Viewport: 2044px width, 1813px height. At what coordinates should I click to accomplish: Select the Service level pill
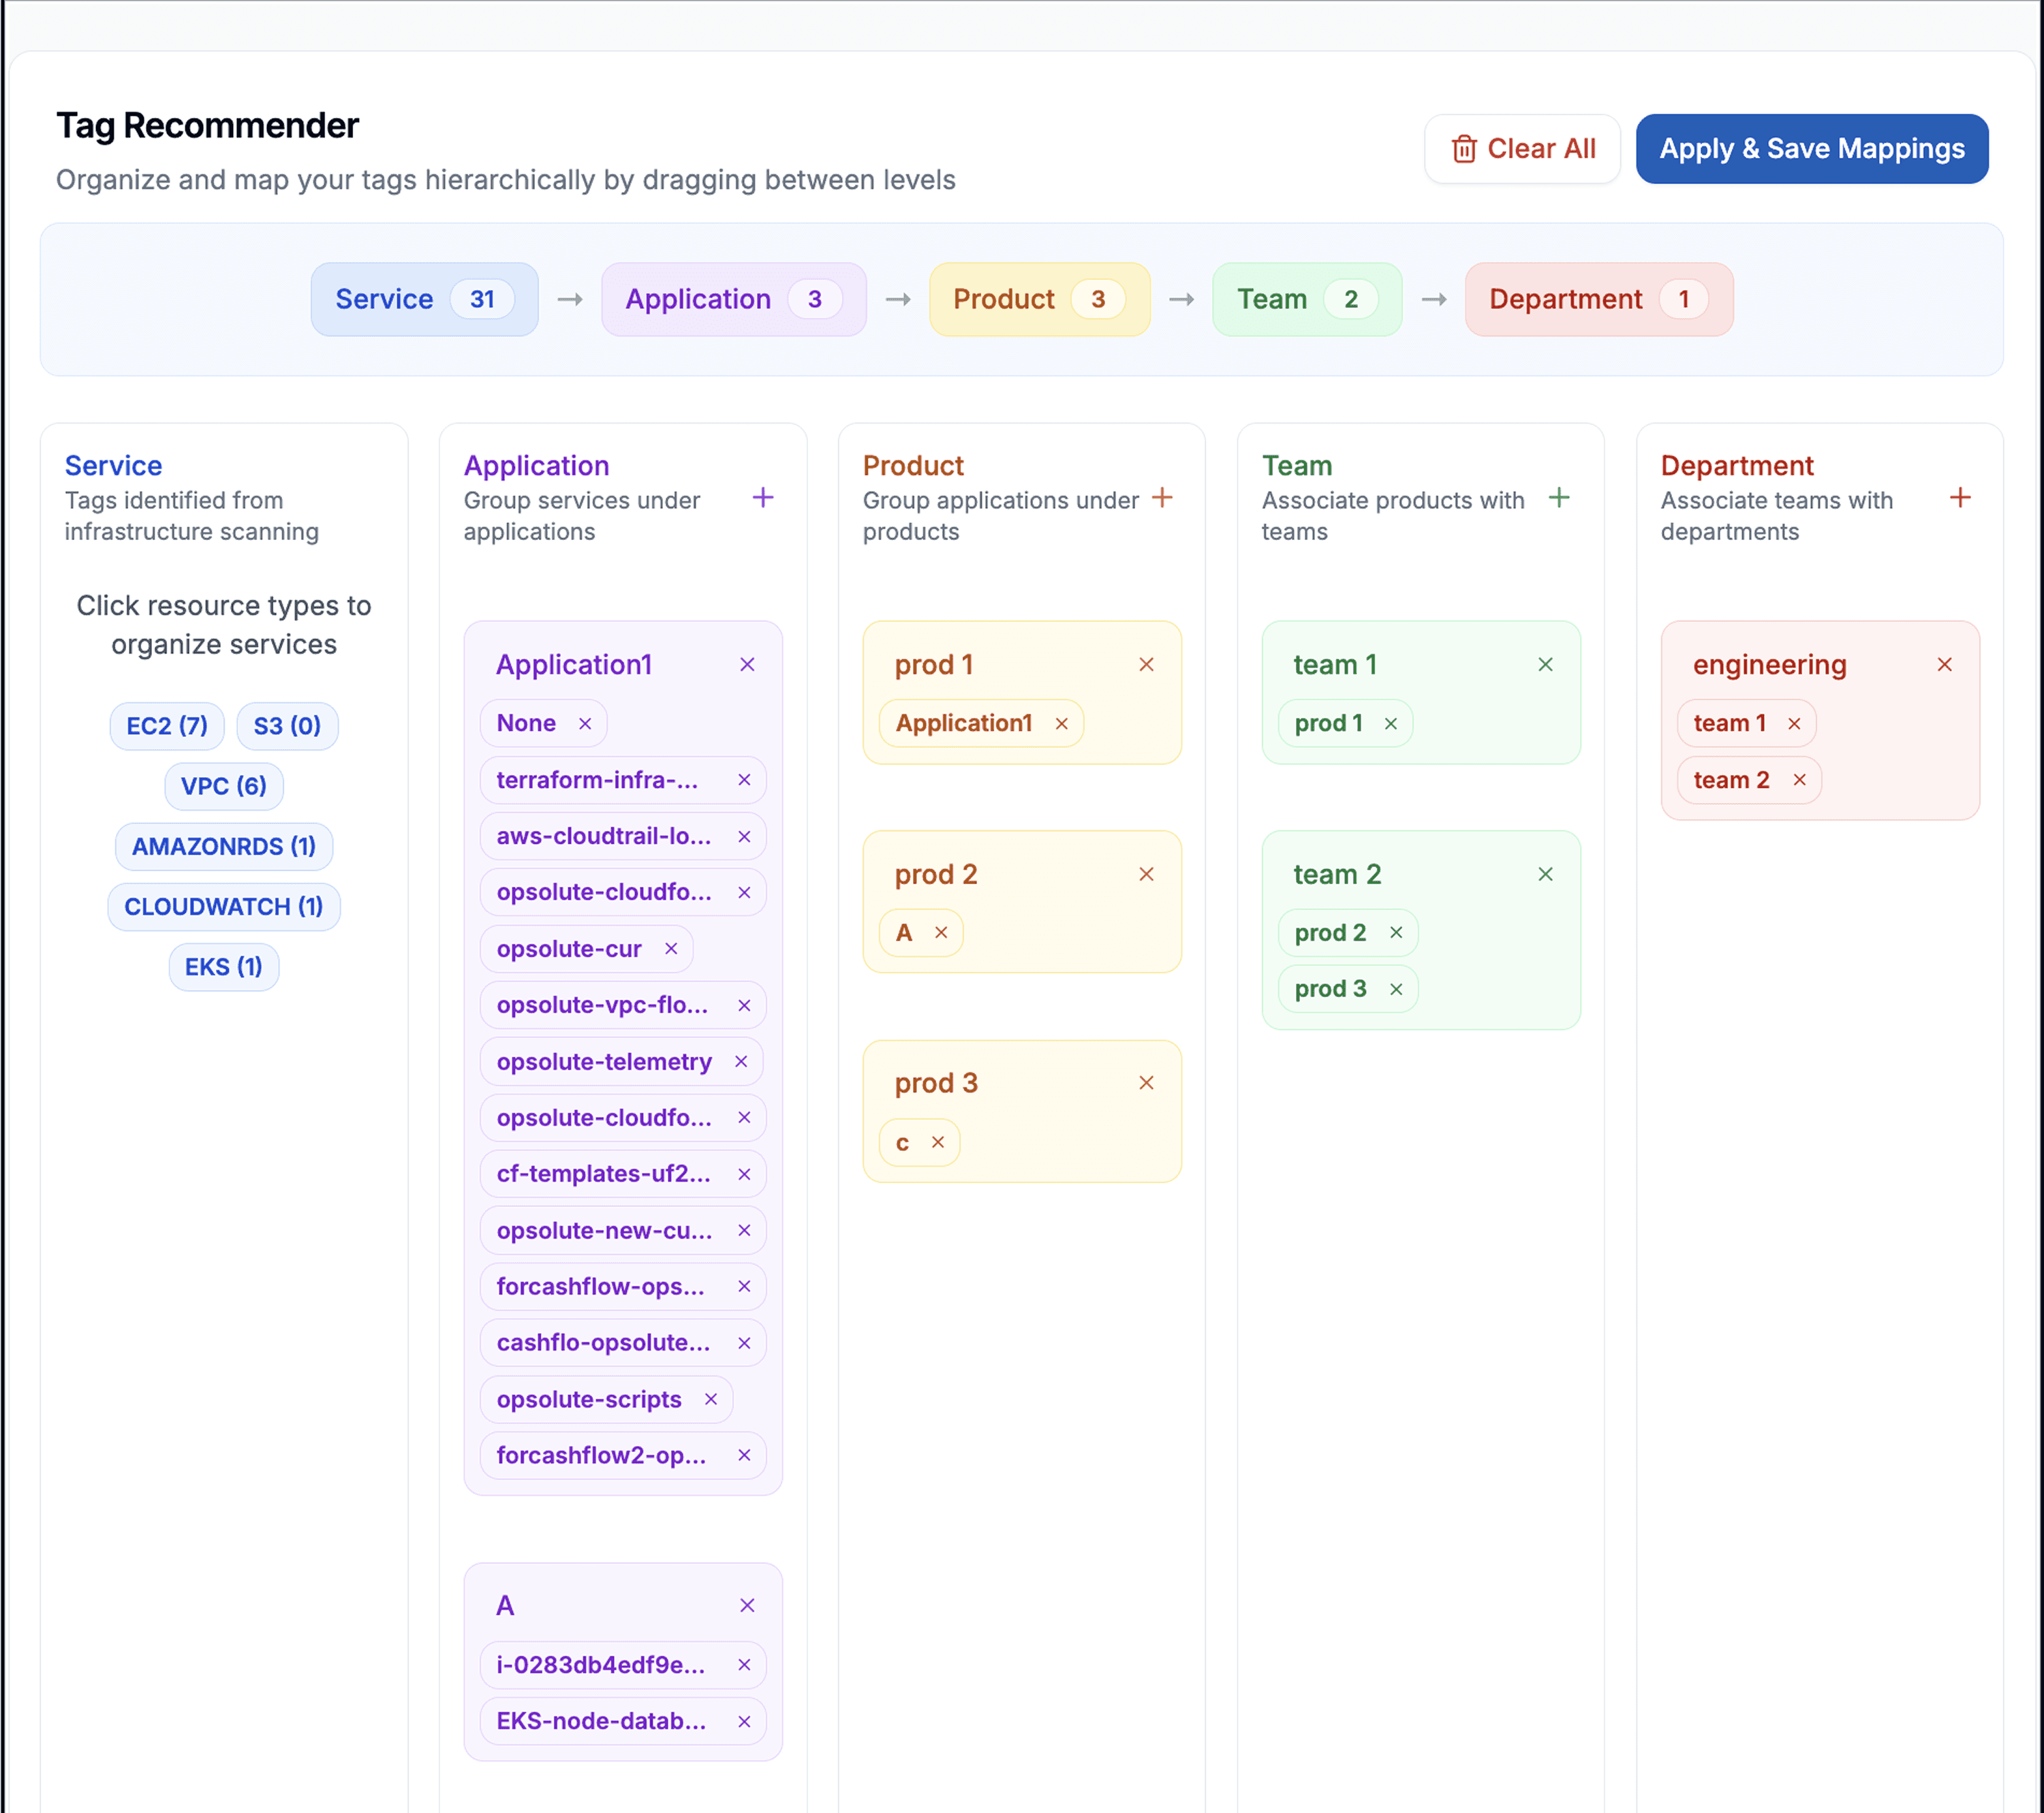pyautogui.click(x=424, y=299)
